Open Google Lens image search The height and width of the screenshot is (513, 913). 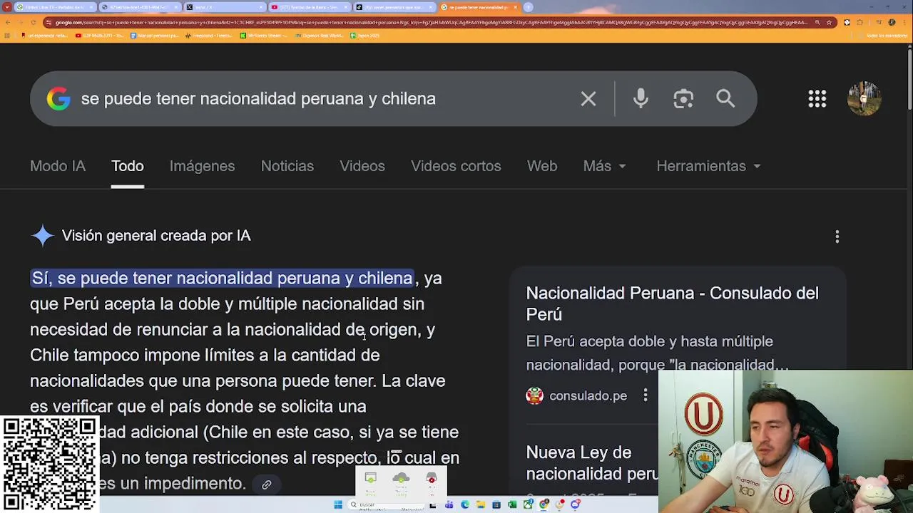[x=683, y=99]
